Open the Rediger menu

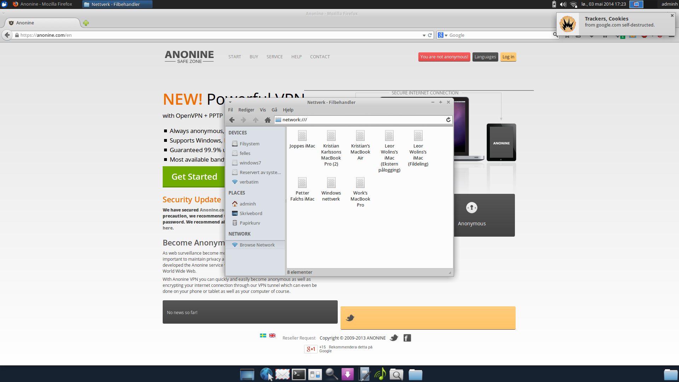pos(246,110)
